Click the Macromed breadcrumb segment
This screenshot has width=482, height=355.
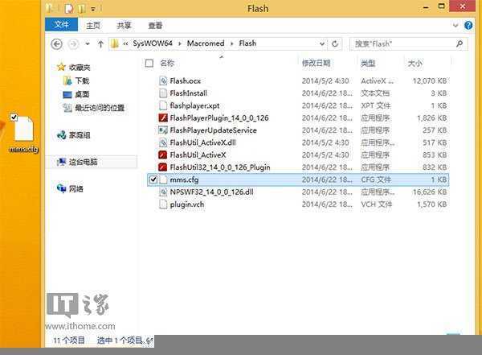click(206, 43)
